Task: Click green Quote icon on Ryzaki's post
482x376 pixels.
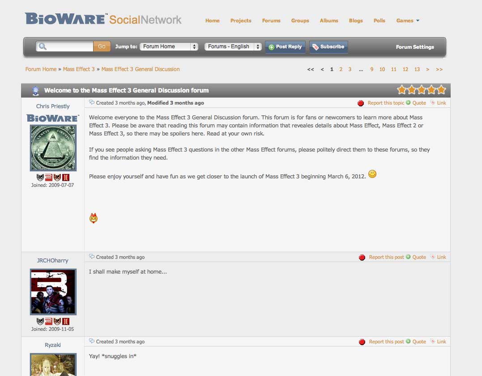Action: (x=408, y=341)
